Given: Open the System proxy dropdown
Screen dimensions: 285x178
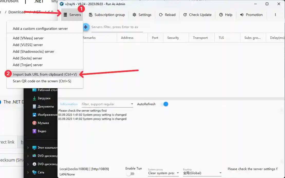Looking at the screenshot, I should click(x=163, y=173).
